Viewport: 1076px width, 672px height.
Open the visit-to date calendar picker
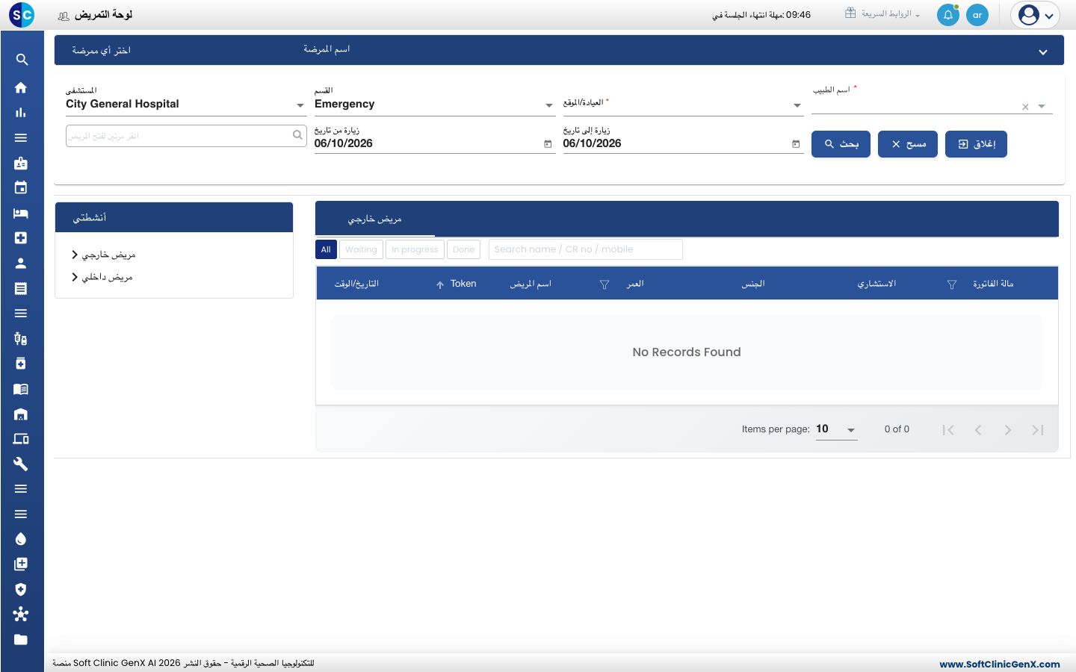(x=796, y=144)
